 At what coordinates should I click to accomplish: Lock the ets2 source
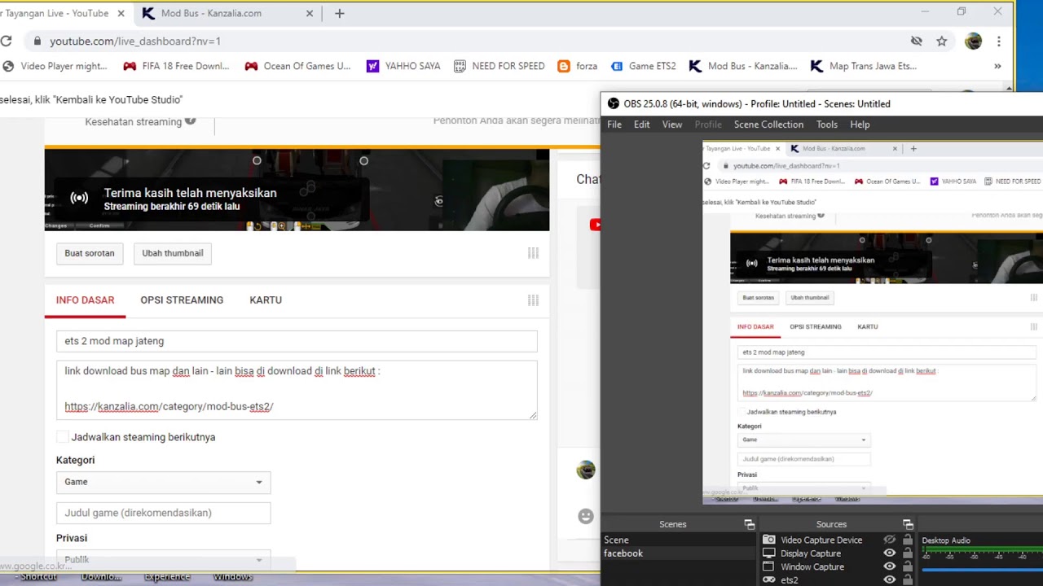(x=908, y=580)
